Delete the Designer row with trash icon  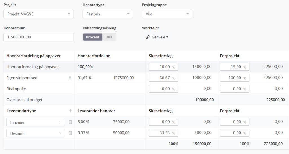70,133
